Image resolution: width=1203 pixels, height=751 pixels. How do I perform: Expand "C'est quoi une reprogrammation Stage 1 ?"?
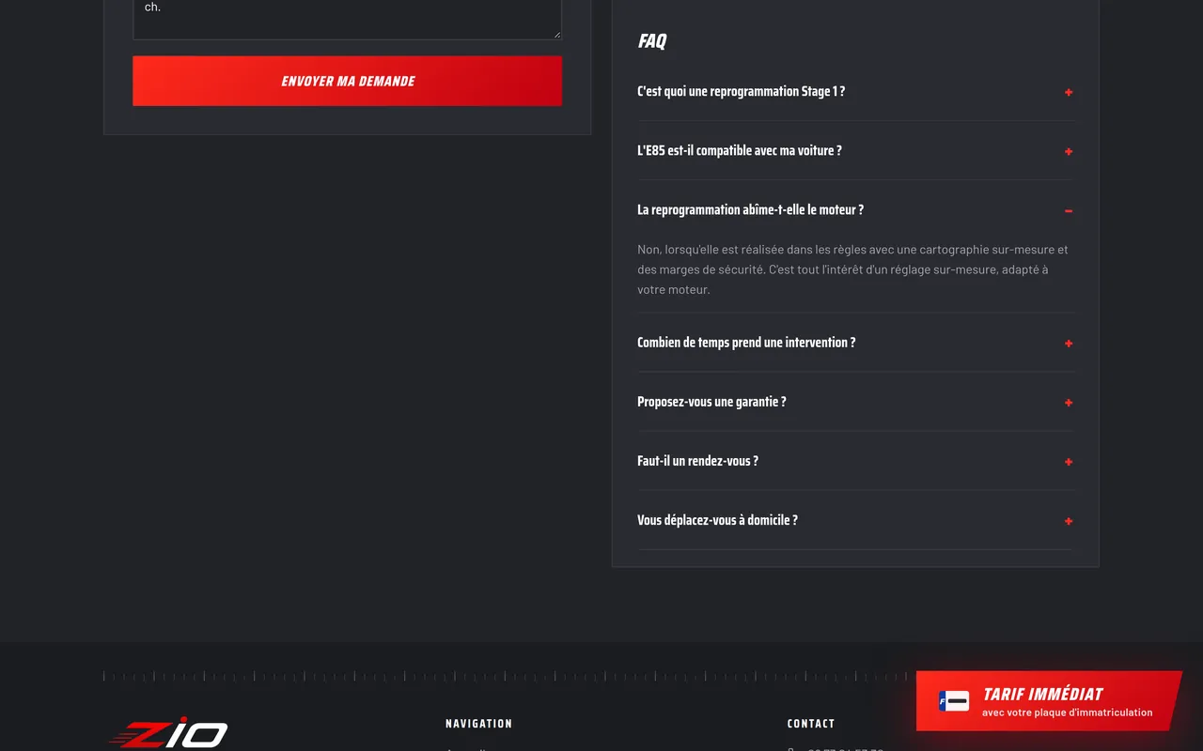tap(854, 92)
